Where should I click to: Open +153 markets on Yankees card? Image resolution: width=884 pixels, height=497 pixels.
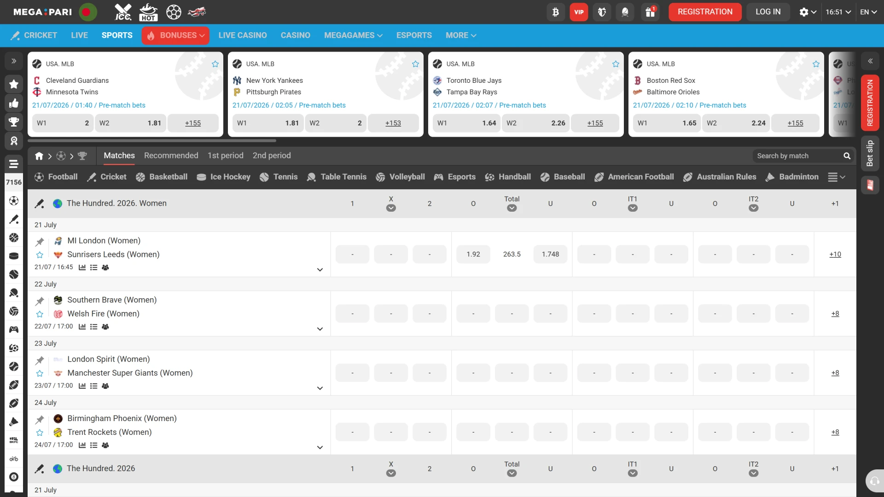(393, 123)
